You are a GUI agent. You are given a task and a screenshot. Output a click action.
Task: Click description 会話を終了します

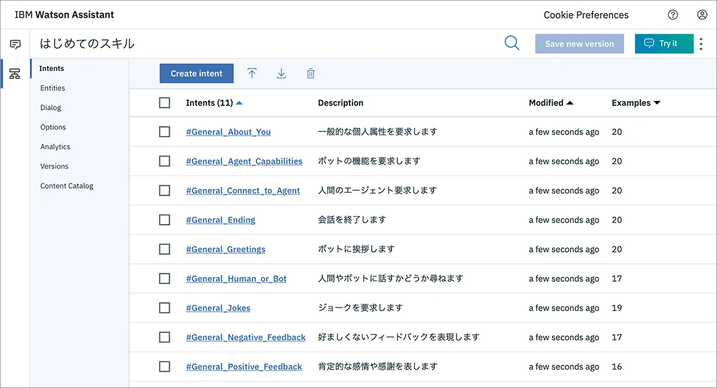352,220
